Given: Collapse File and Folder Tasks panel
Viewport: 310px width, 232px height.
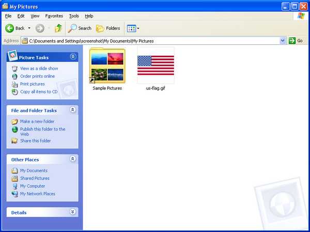Looking at the screenshot, I should [73, 110].
